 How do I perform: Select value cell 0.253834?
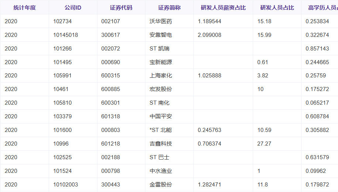pos(320,21)
